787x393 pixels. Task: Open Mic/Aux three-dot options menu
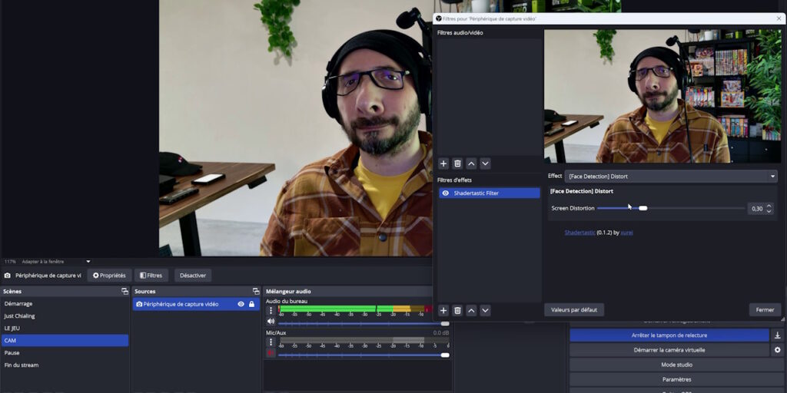point(271,342)
